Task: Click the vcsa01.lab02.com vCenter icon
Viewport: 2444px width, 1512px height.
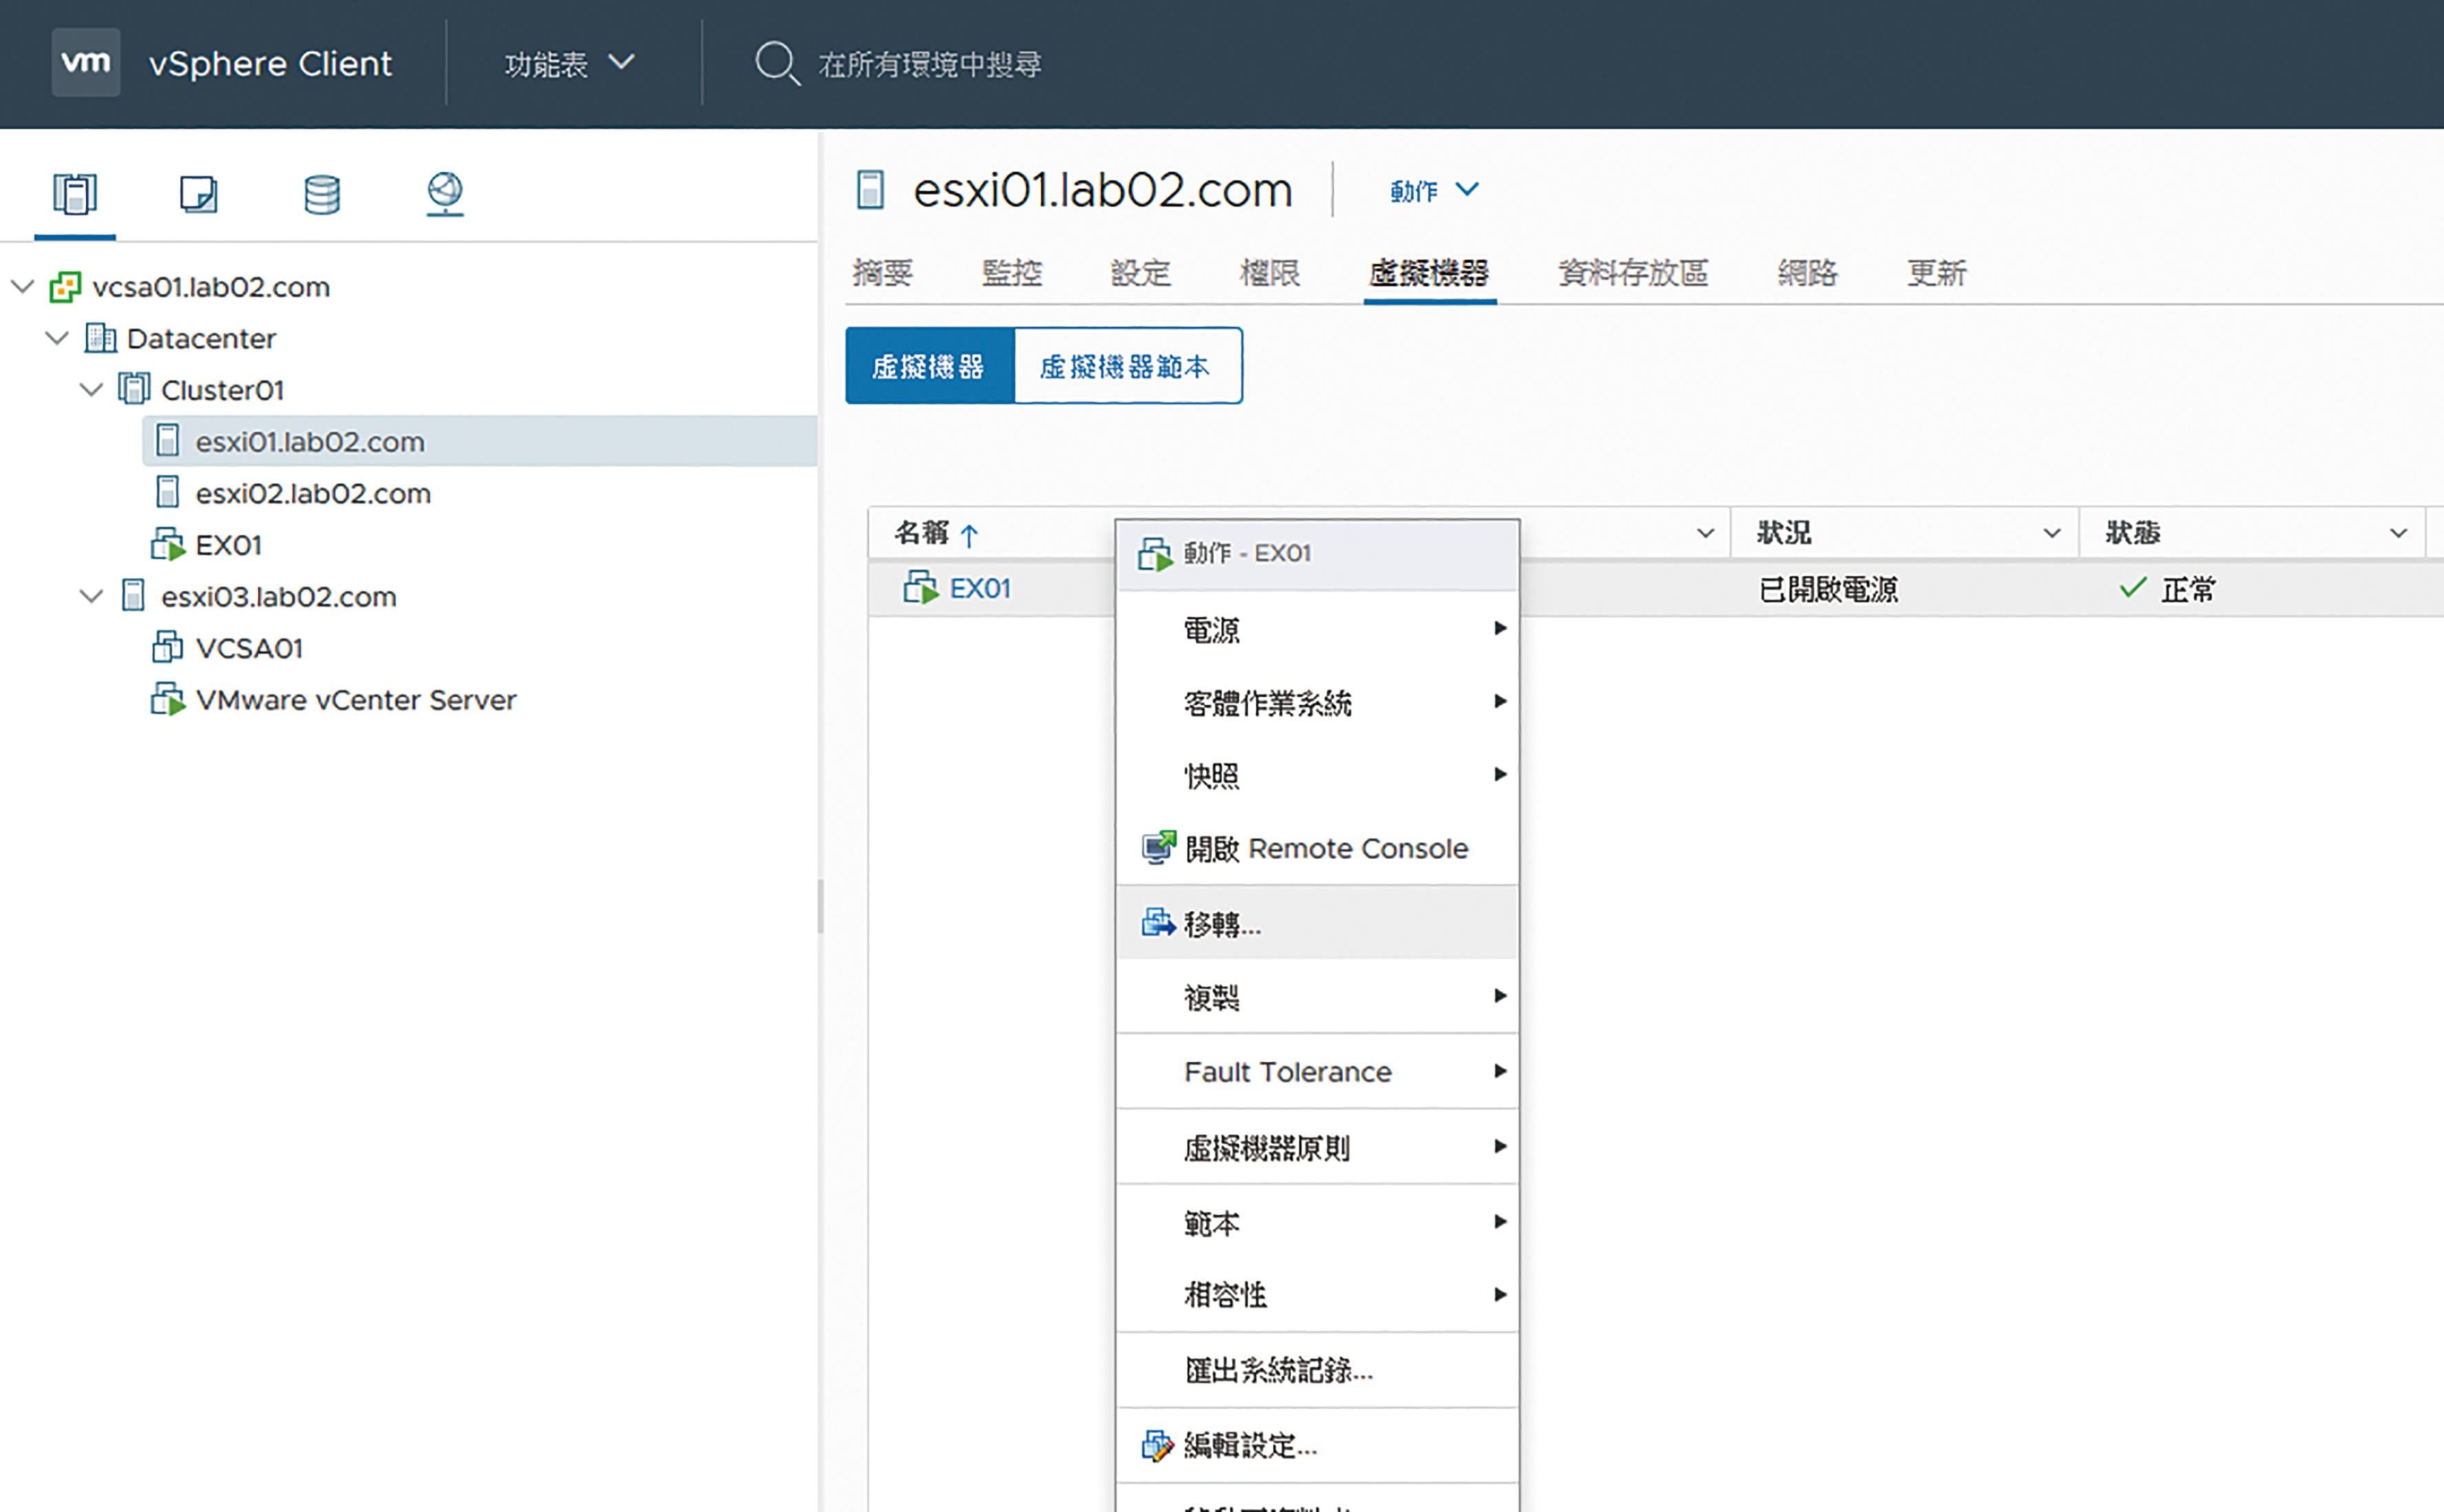Action: pos(65,287)
